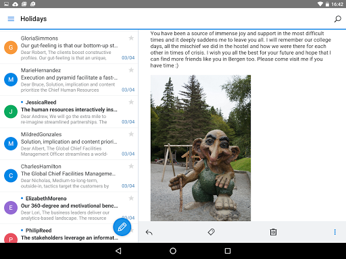Star the MarieHernandez email

131,70
